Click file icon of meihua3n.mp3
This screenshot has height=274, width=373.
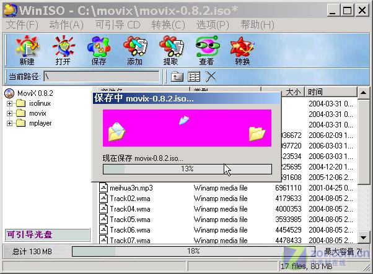coord(103,187)
